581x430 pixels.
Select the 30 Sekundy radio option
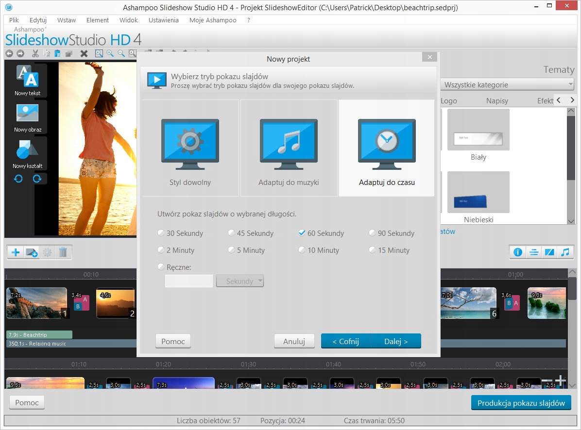point(161,233)
